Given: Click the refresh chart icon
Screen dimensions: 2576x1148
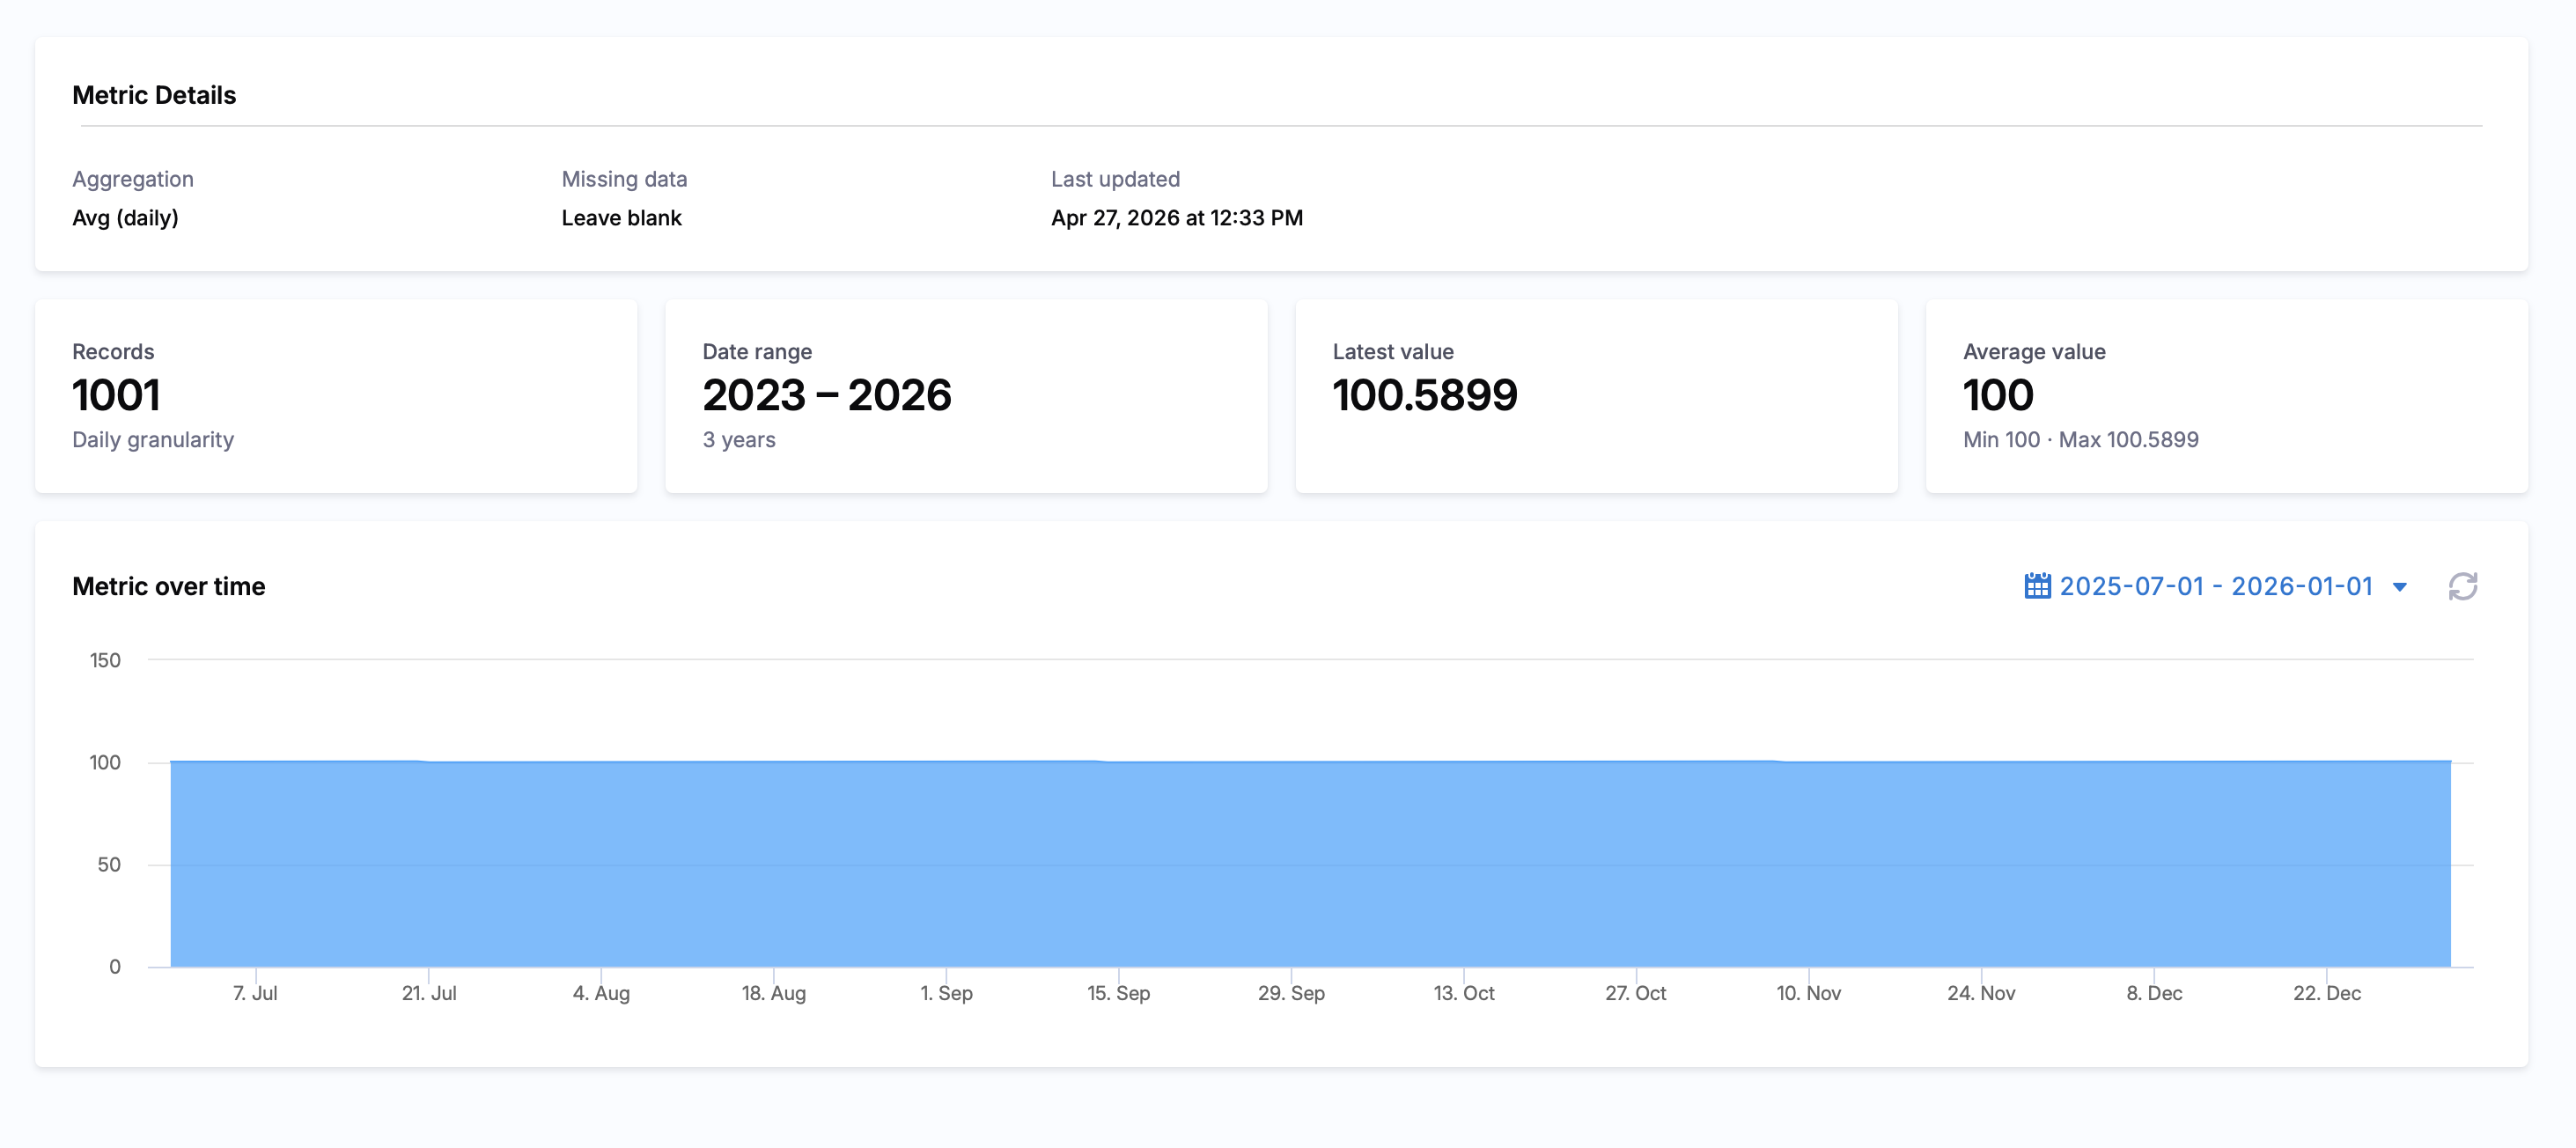Looking at the screenshot, I should coord(2462,586).
